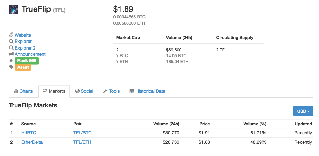The image size is (319, 156).
Task: Follow the Announcement link
Action: pos(30,54)
